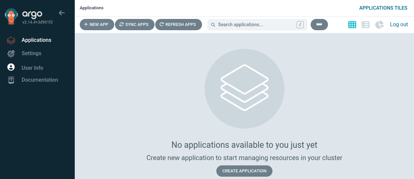This screenshot has width=414, height=179.
Task: Click the Applications stacked-layers sidebar icon
Action: coord(11,41)
